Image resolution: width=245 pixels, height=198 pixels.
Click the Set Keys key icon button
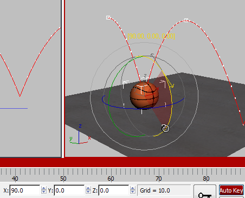coord(205,193)
